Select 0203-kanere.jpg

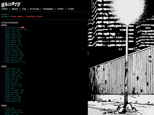pos(11,60)
